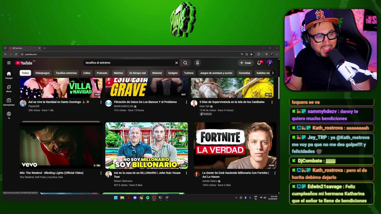Open video title Filtración de Datos De Los Bancos
The width and height of the screenshot is (381, 214).
(x=145, y=102)
